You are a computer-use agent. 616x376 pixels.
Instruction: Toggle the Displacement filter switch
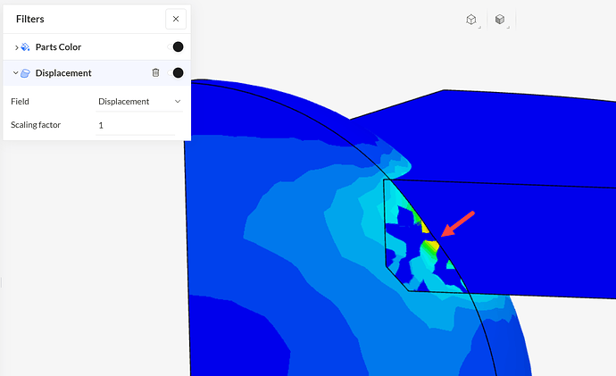[175, 72]
